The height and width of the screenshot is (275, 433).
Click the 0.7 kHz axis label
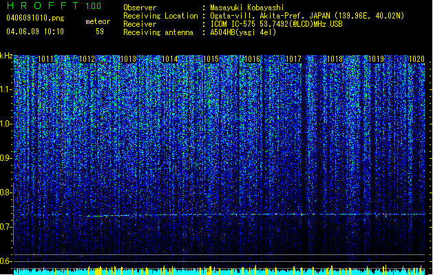point(6,227)
